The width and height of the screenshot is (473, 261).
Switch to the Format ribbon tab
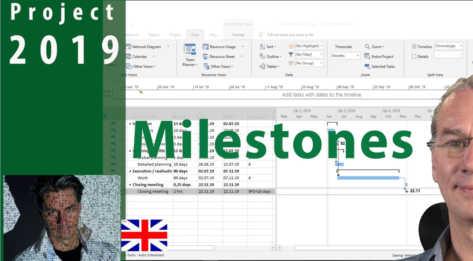238,35
